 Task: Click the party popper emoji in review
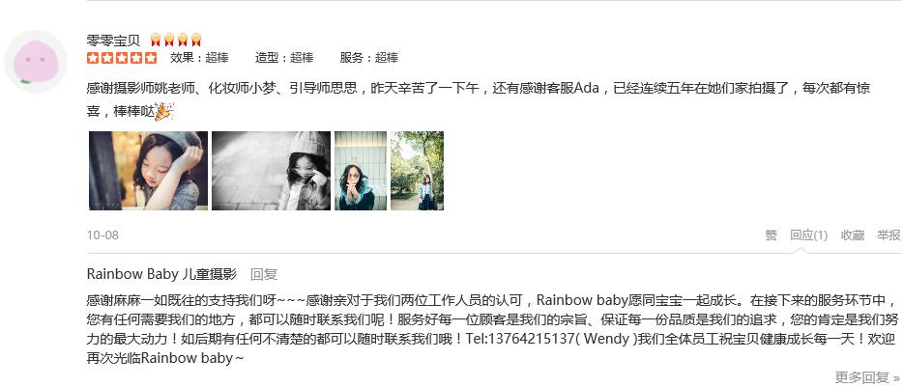(164, 111)
